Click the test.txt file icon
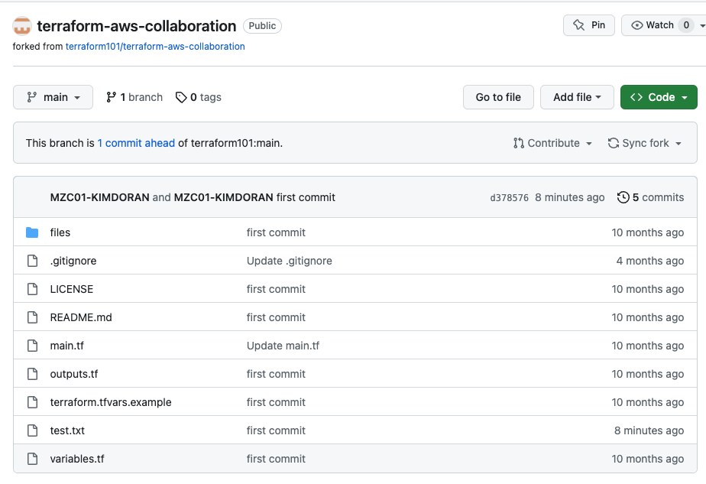 (x=32, y=430)
